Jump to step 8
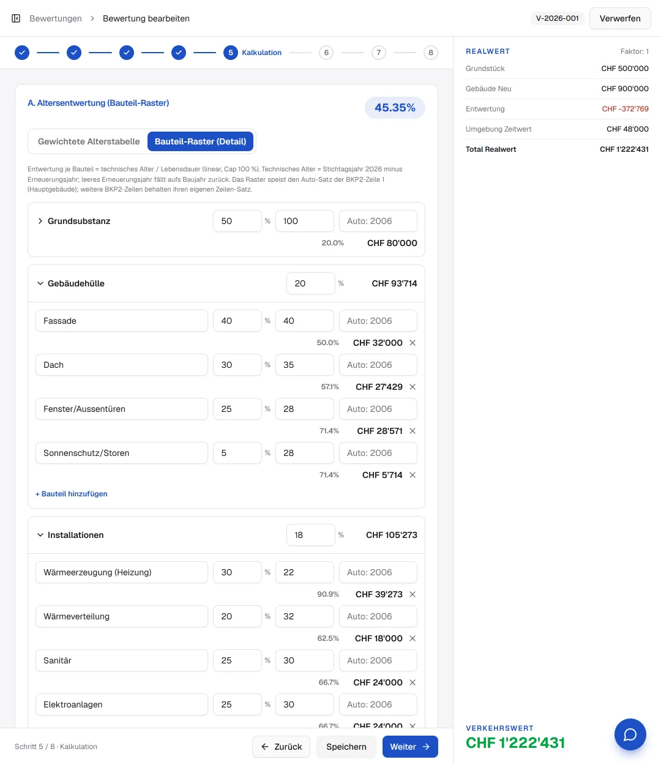This screenshot has height=765, width=661. pos(431,53)
